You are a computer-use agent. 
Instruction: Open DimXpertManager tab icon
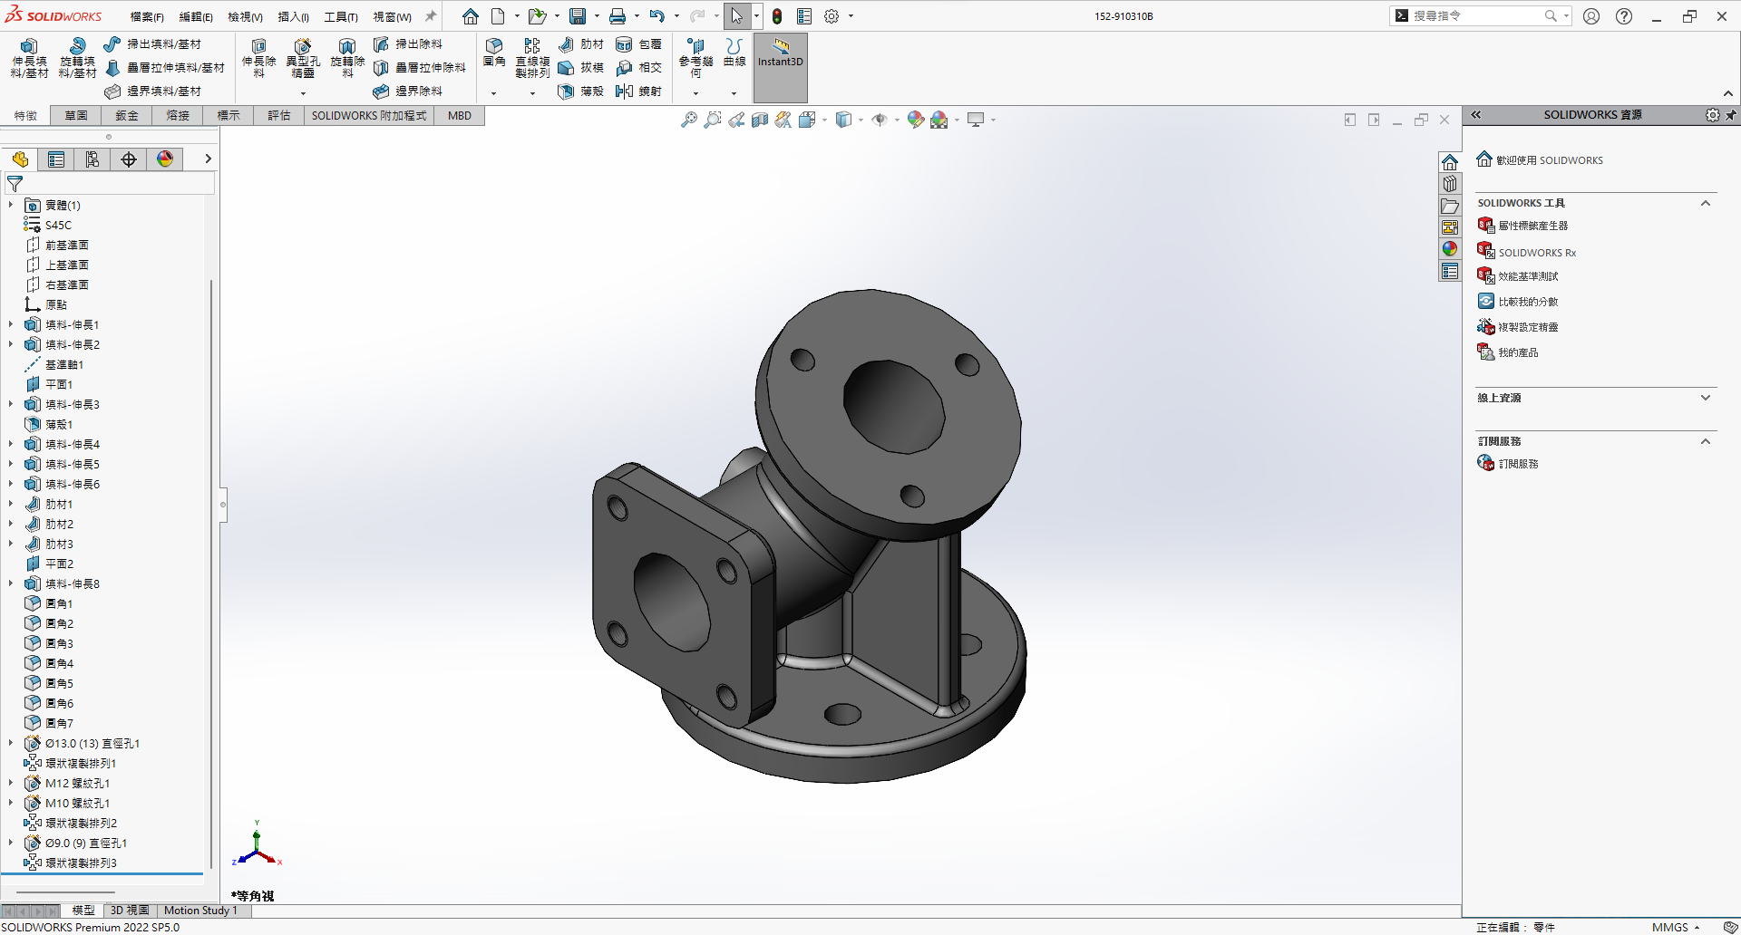129,159
